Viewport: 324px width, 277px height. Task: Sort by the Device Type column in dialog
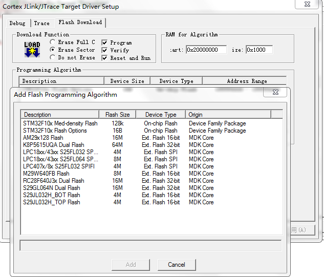point(161,115)
